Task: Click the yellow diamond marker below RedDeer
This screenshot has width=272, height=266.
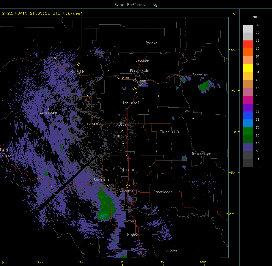Action: tap(134, 89)
